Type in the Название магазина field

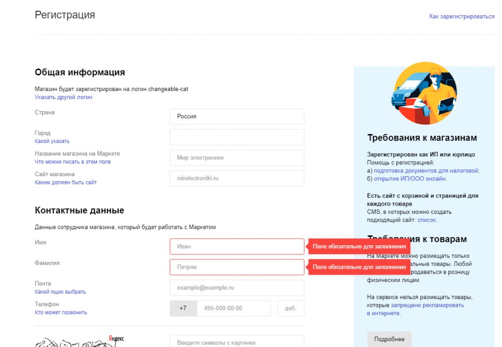[x=237, y=158]
